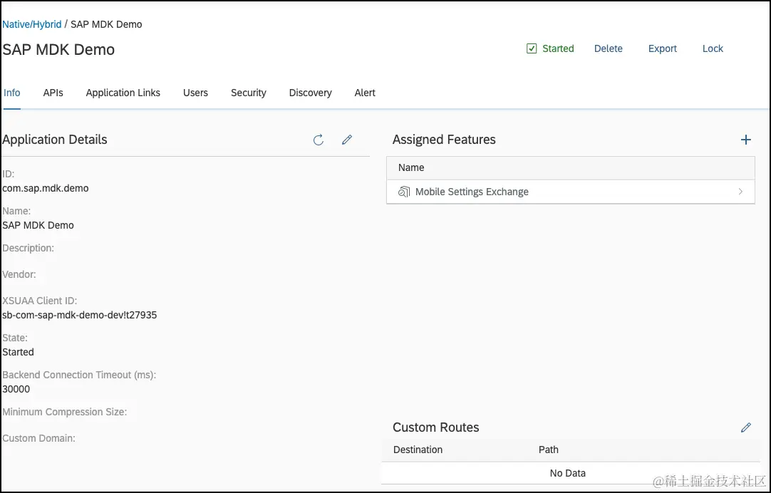Click the Description label
Screen dimensions: 771x493
[28, 248]
